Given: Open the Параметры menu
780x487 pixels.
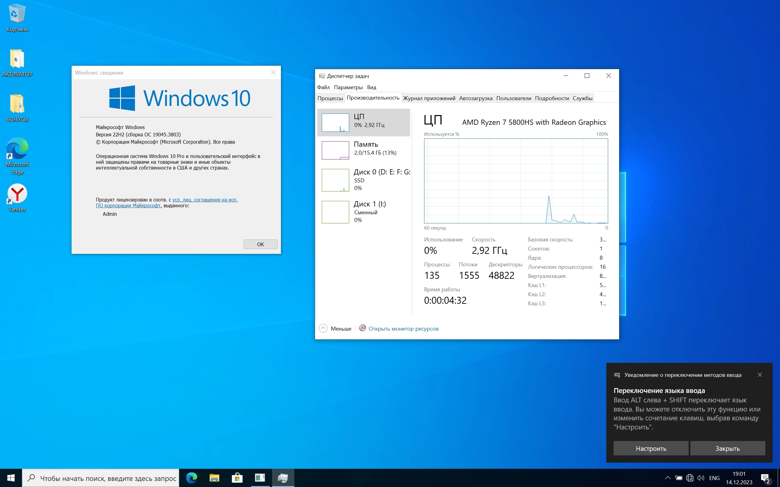Looking at the screenshot, I should pos(348,87).
